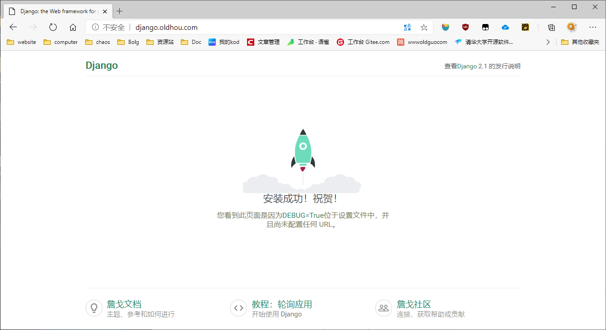
Task: Open the 资源站 bookmarks folder
Action: point(160,42)
